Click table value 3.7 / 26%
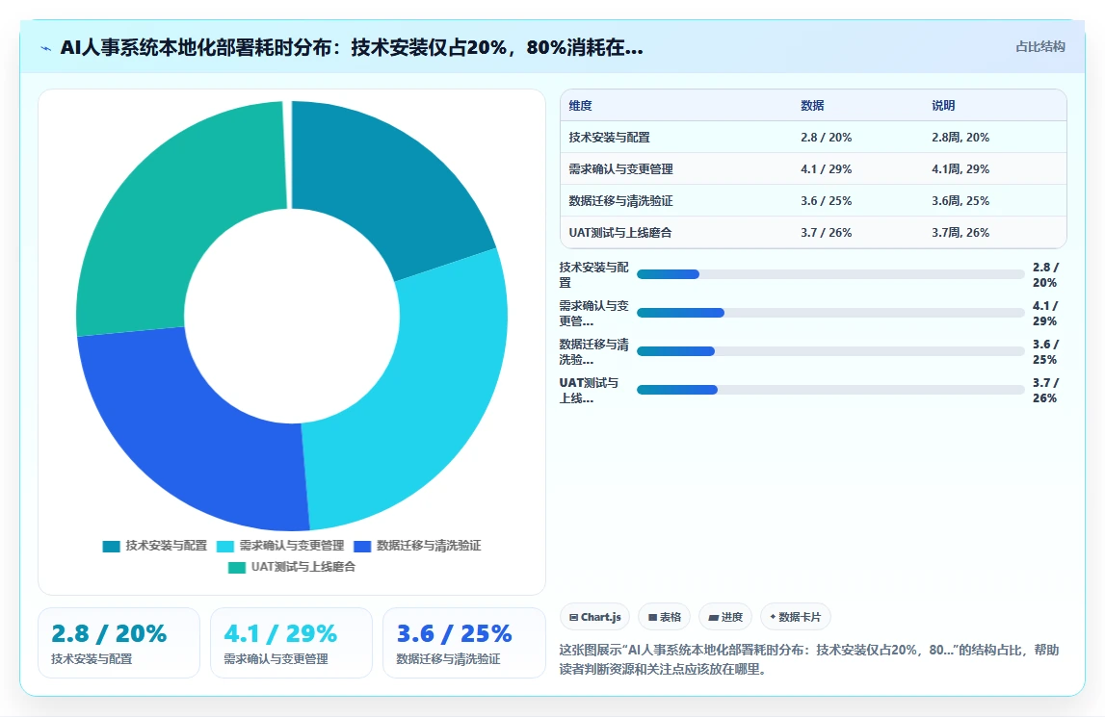The width and height of the screenshot is (1105, 717). pyautogui.click(x=826, y=233)
